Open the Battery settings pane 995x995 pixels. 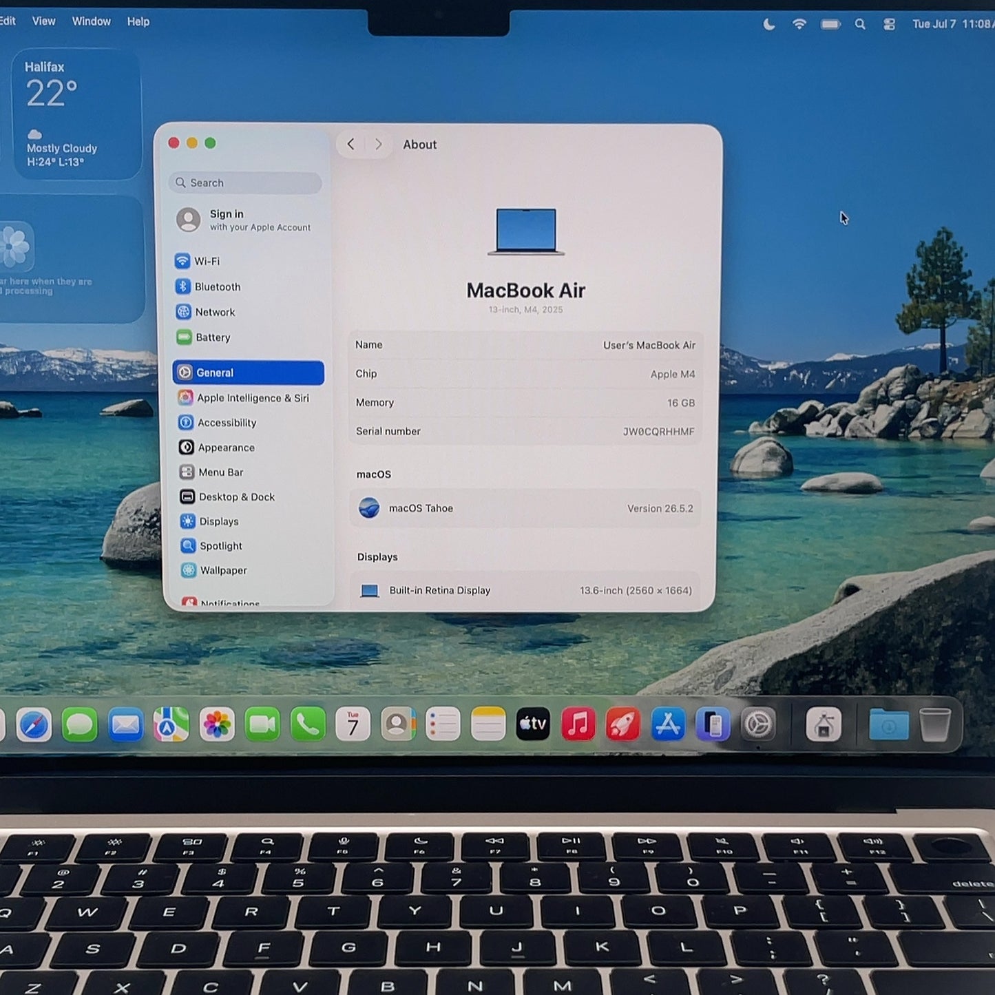[203, 337]
